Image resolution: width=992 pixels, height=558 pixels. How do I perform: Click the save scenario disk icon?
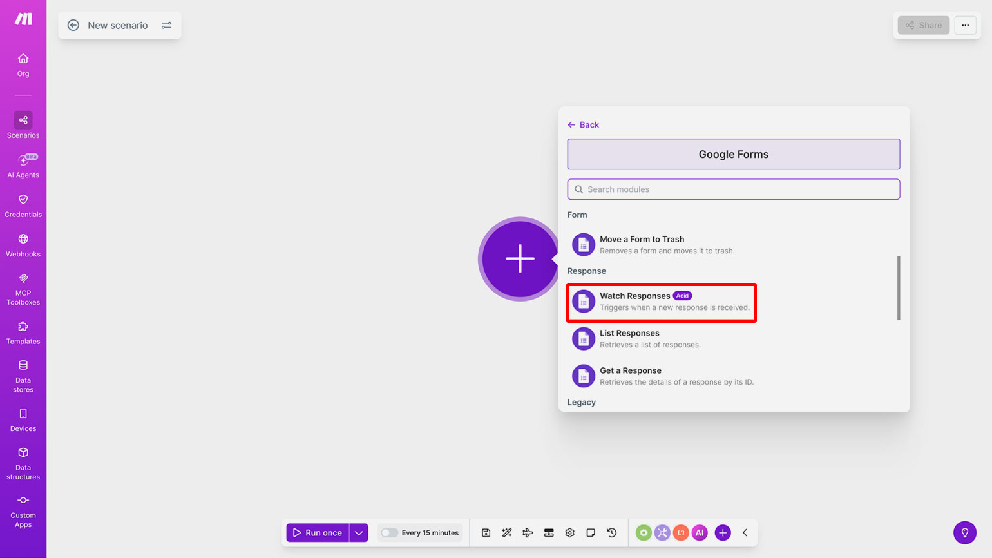click(486, 533)
